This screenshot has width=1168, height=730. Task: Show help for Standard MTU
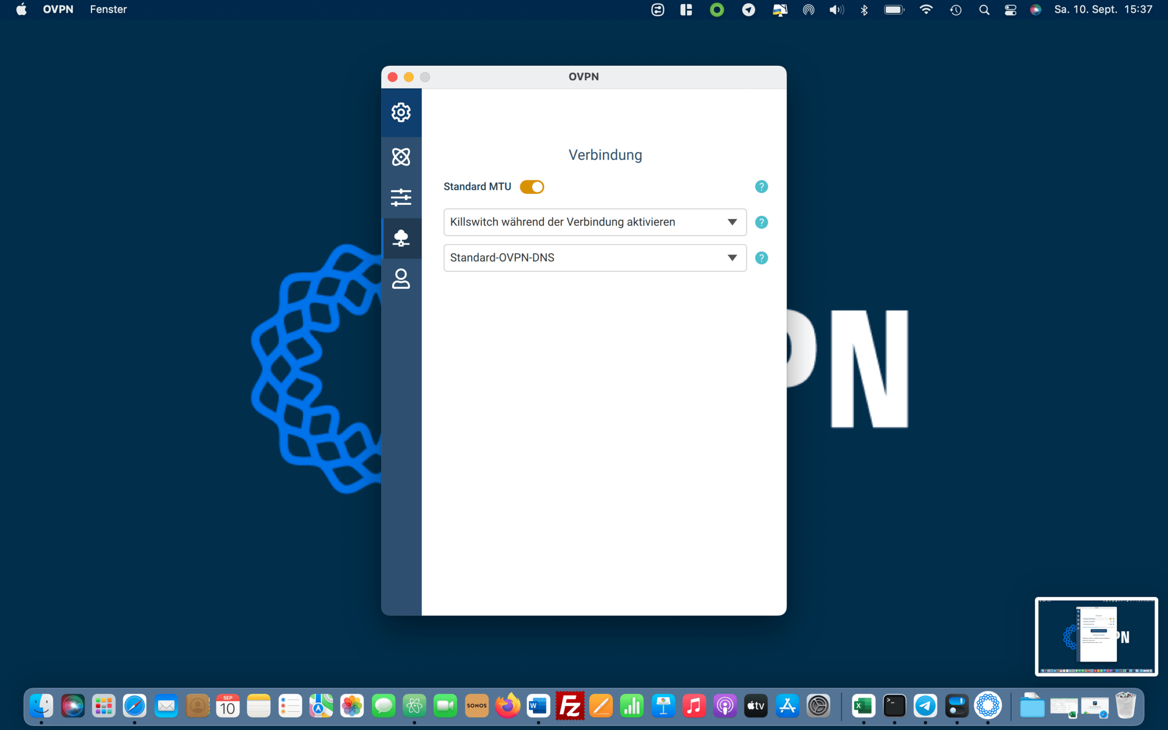tap(761, 187)
